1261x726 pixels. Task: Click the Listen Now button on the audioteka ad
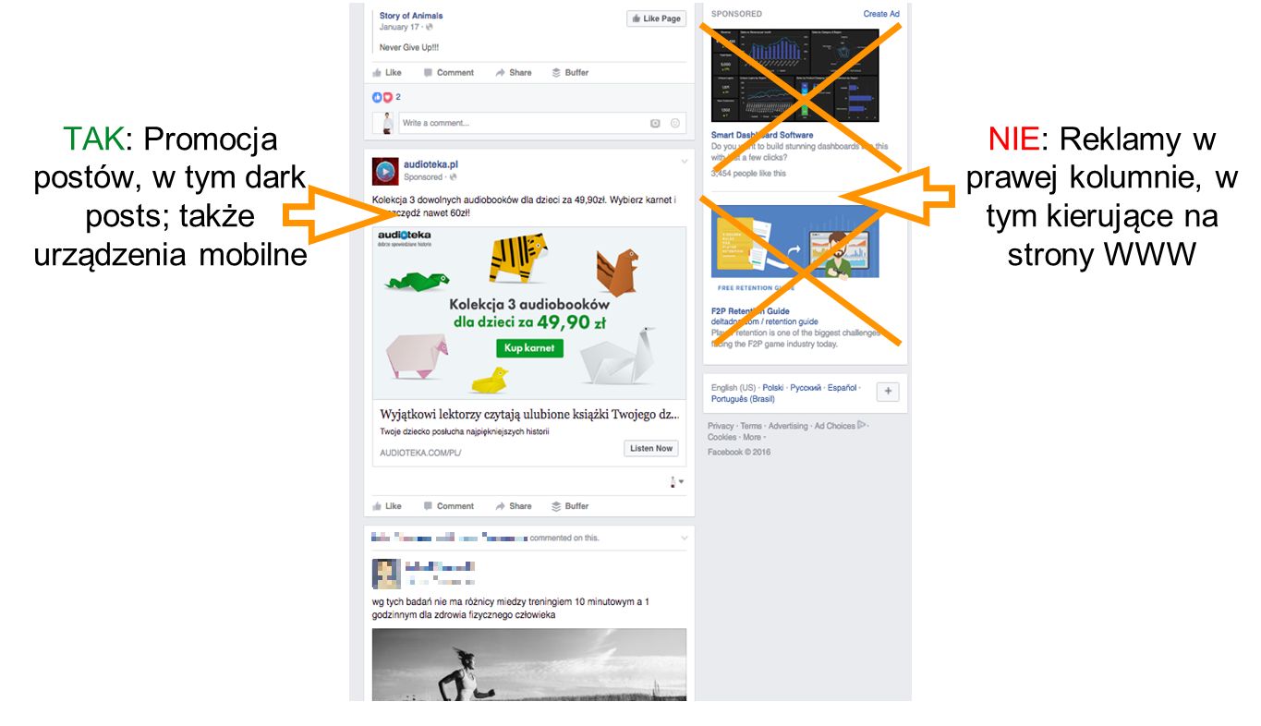(x=651, y=448)
